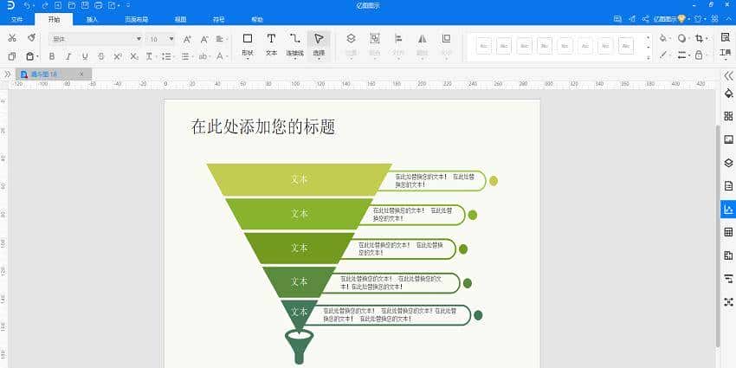This screenshot has width=736, height=368.
Task: Open the four-squares grid panel in sidebar
Action: [x=728, y=116]
